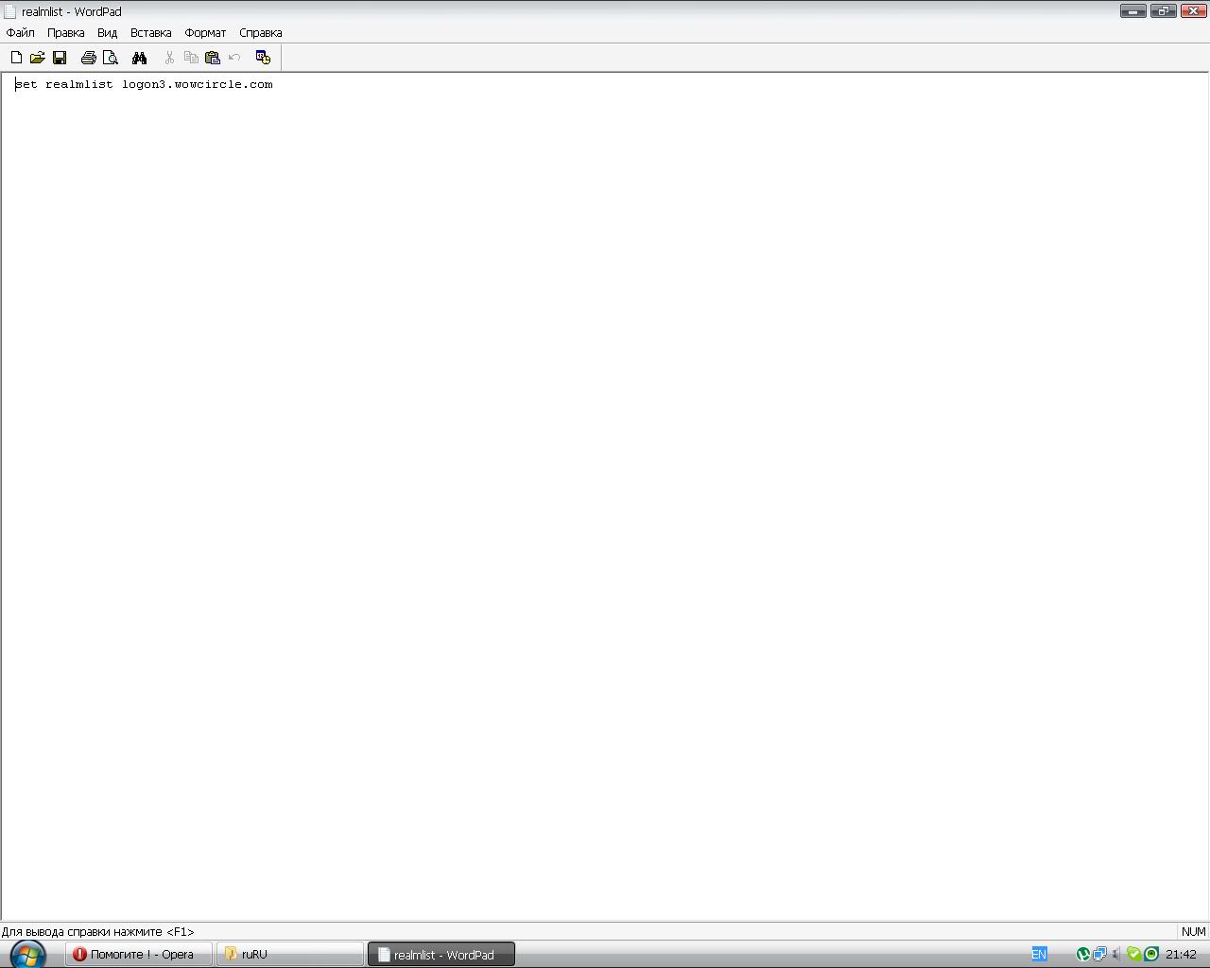
Task: Paste using the clipboard toolbar icon
Action: pyautogui.click(x=213, y=58)
